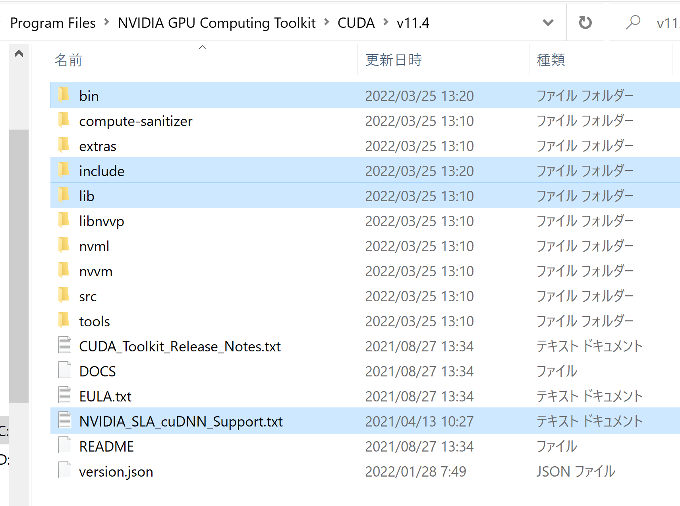The height and width of the screenshot is (506, 680).
Task: Select the bin folder name
Action: click(89, 96)
